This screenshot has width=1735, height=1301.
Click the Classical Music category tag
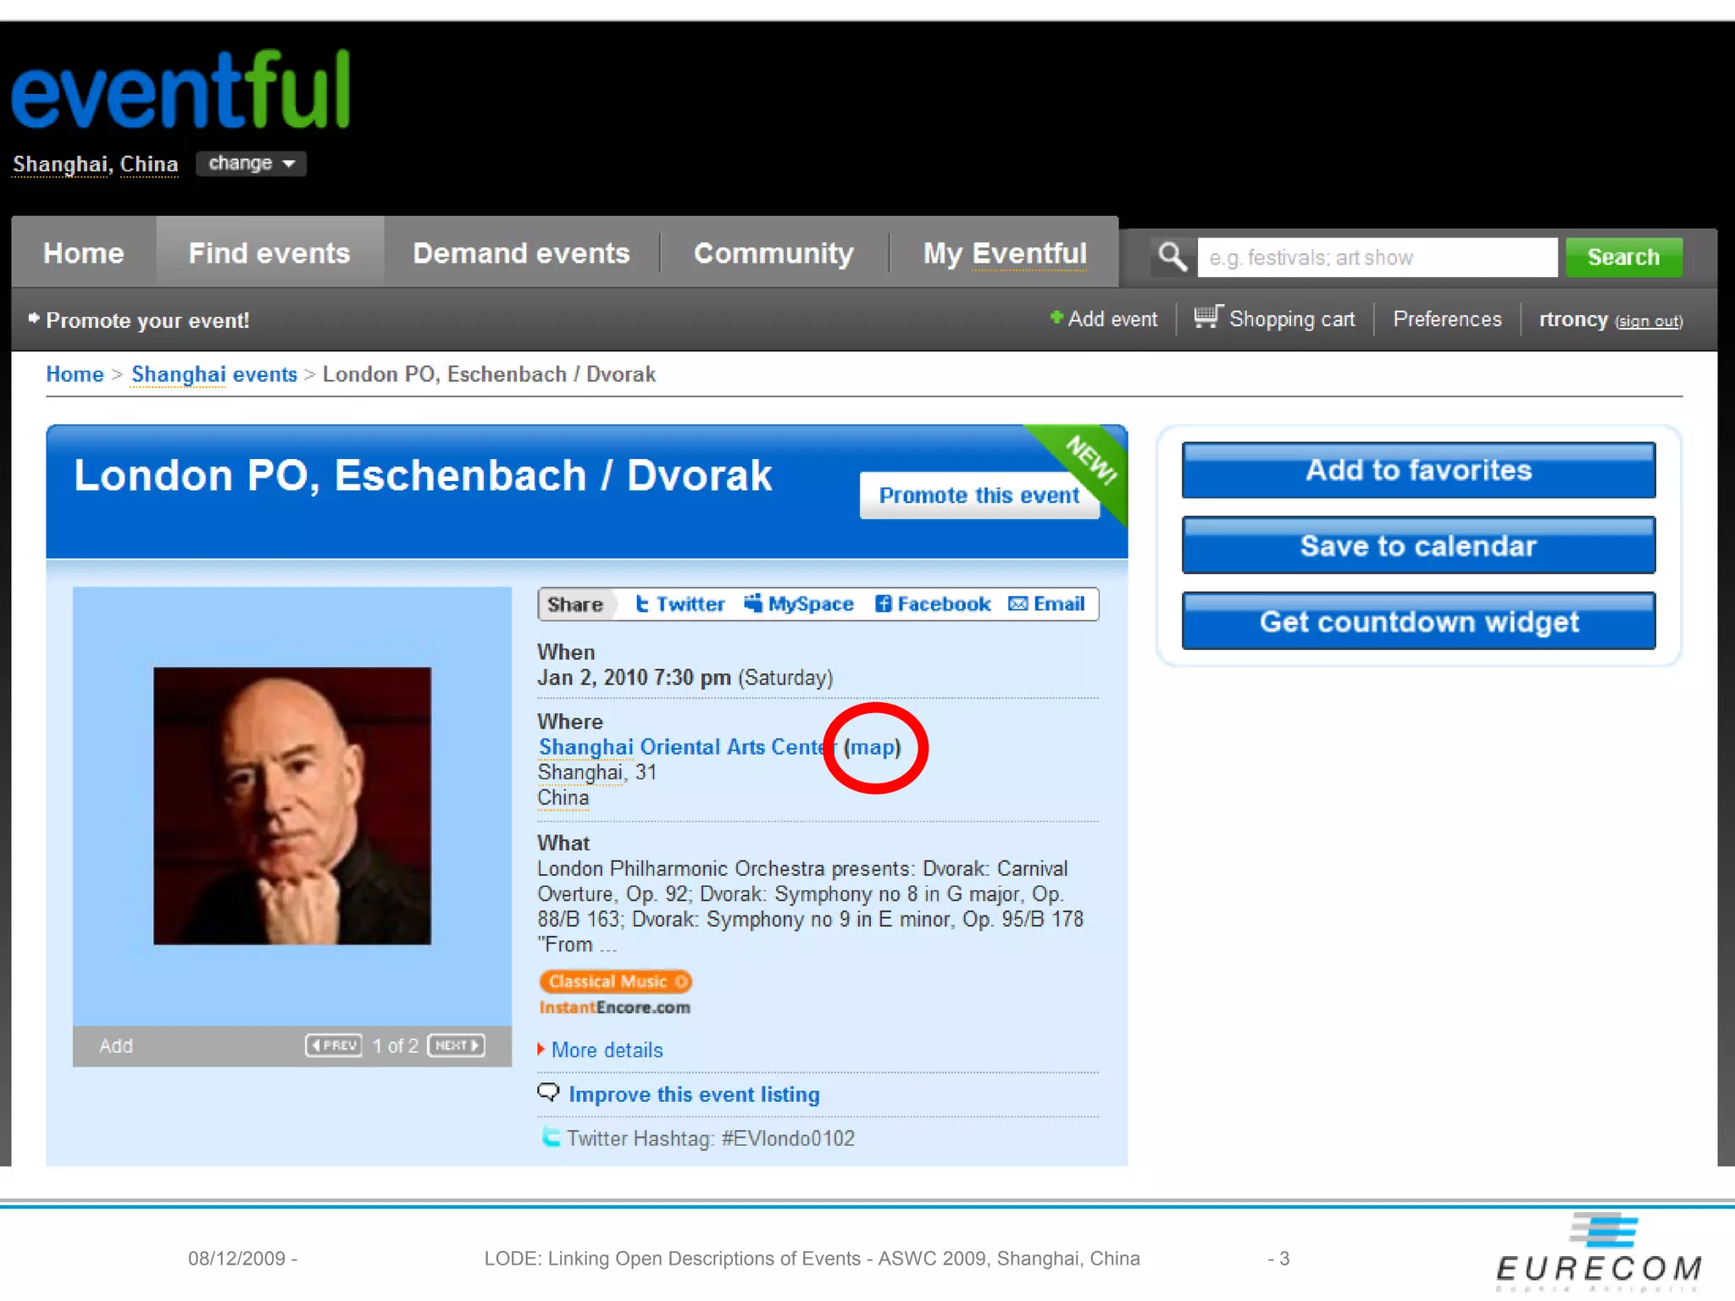[616, 982]
